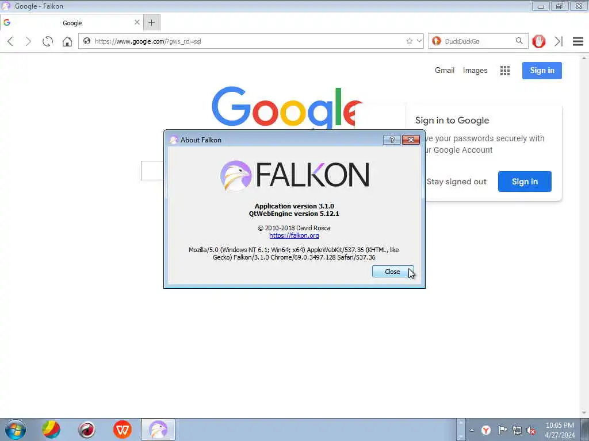The width and height of the screenshot is (589, 441).
Task: View site info globe icon in address bar
Action: pyautogui.click(x=87, y=41)
